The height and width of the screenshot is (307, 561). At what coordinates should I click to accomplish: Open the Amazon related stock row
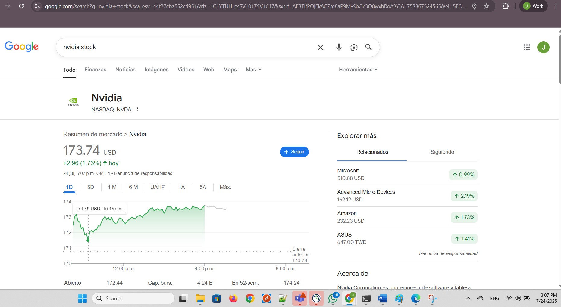407,217
